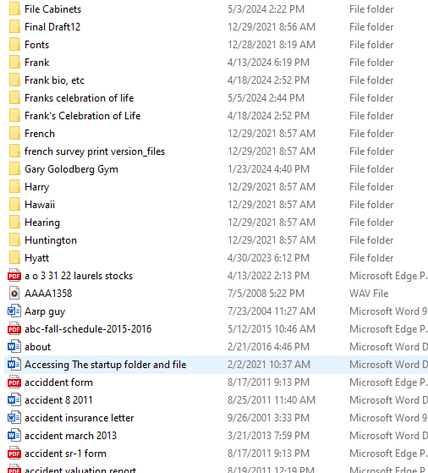Viewport: 428px width, 473px height.
Task: Click the PDF icon of abc-fall-schedule-2015-2016
Action: pos(14,329)
